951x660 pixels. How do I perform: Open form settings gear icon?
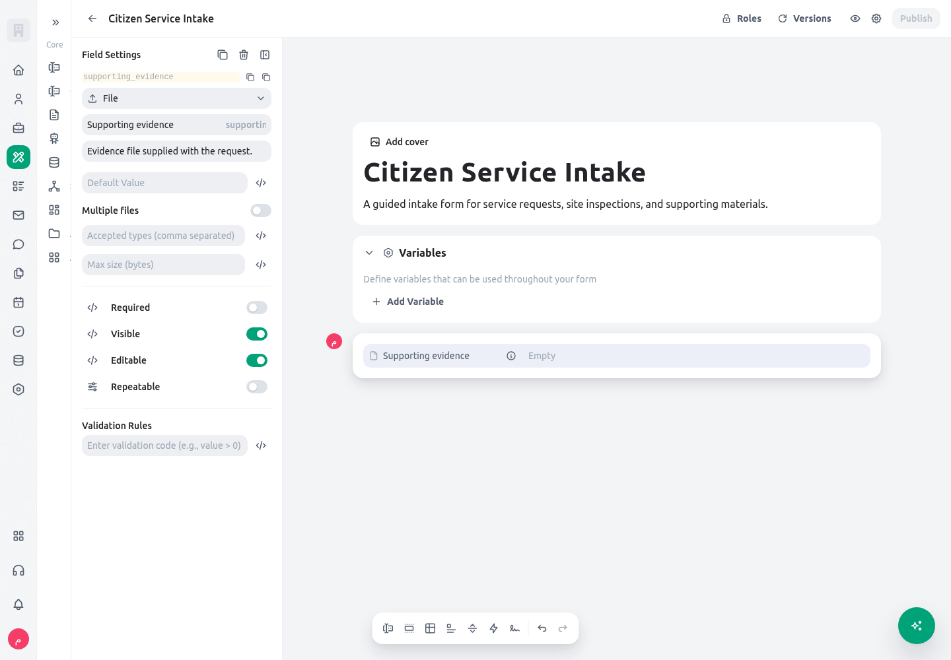tap(876, 18)
